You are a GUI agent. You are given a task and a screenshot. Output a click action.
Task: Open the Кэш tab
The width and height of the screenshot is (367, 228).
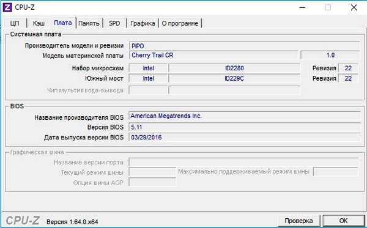[x=39, y=23]
